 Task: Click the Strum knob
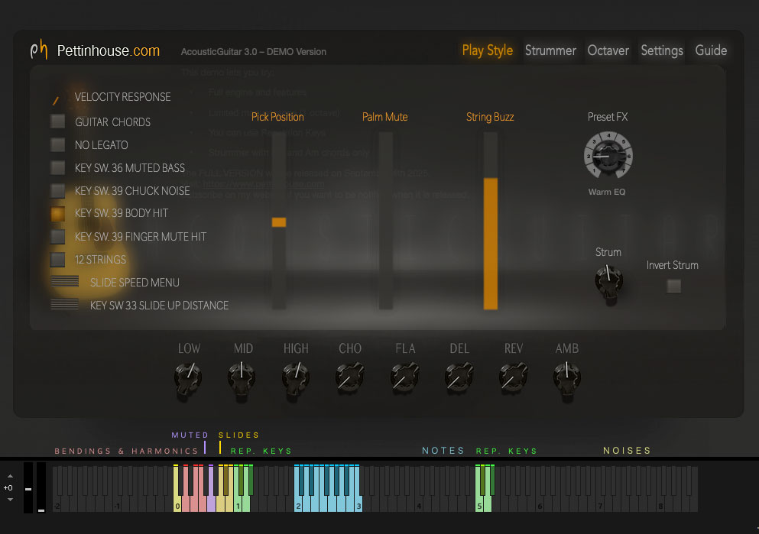point(608,280)
